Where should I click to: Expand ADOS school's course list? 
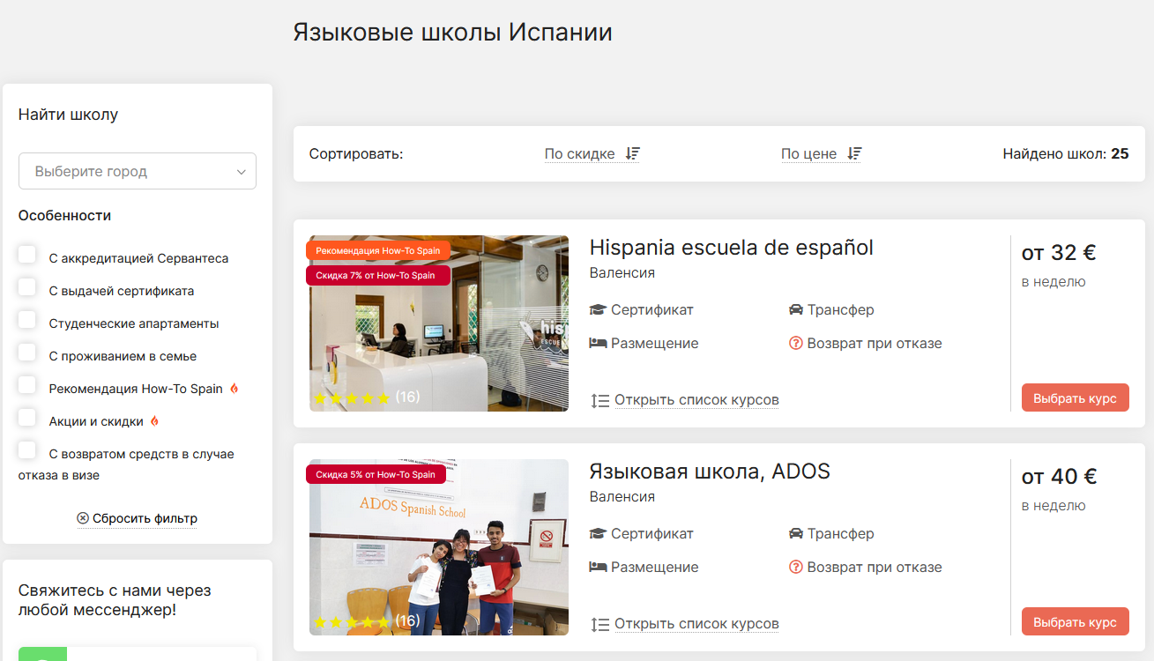pyautogui.click(x=696, y=624)
